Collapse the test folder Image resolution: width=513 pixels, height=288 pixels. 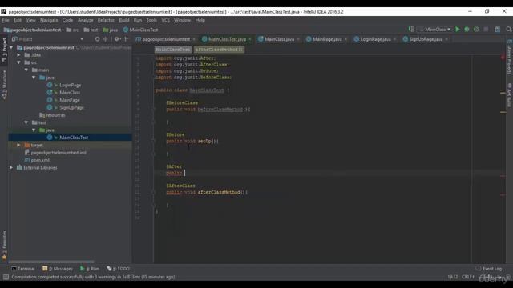[x=26, y=122]
